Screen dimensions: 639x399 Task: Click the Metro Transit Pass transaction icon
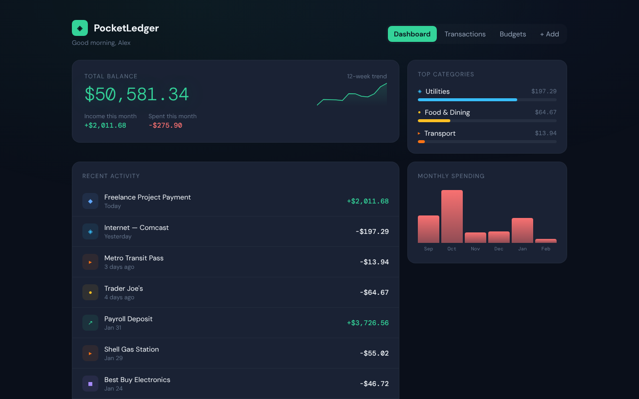coord(90,262)
